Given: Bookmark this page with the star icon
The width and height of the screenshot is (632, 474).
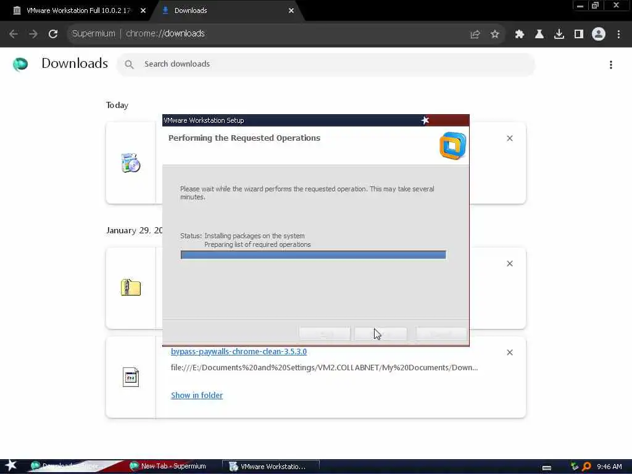Looking at the screenshot, I should tap(495, 35).
